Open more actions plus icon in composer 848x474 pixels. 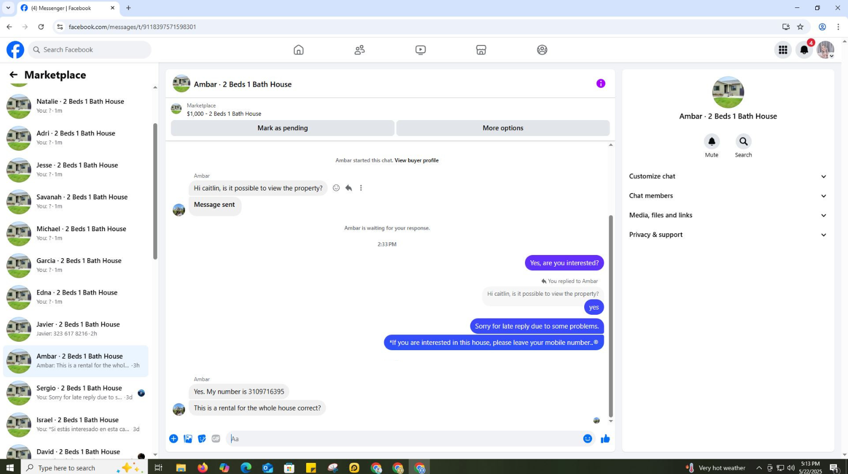click(173, 439)
